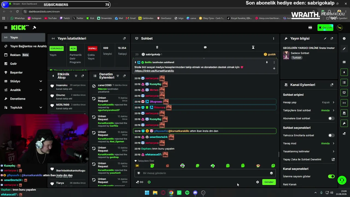350x197 pixels.
Task: Open the Denetleme page
Action: (x=24, y=99)
